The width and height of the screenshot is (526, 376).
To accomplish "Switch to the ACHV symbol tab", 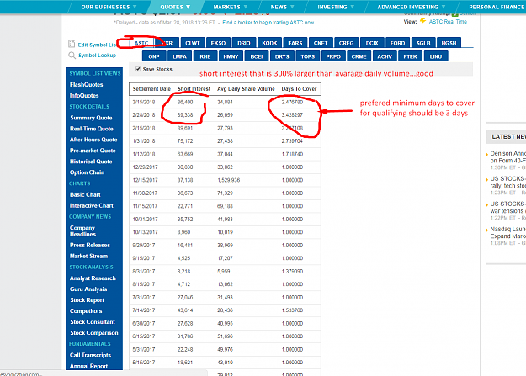I will coord(385,56).
